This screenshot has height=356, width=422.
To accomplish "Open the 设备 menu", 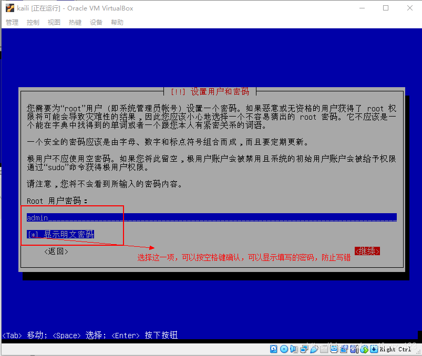I will 96,23.
